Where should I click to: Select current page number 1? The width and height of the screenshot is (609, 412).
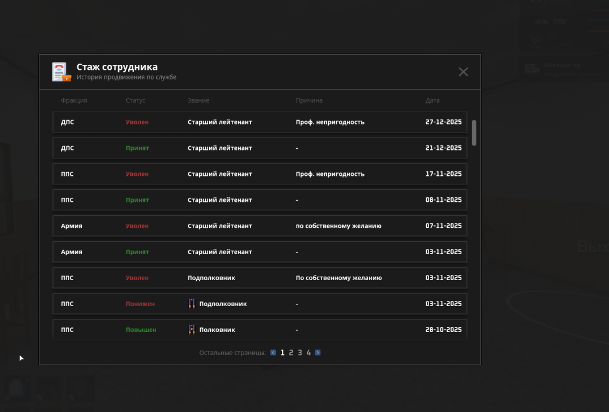coord(283,353)
